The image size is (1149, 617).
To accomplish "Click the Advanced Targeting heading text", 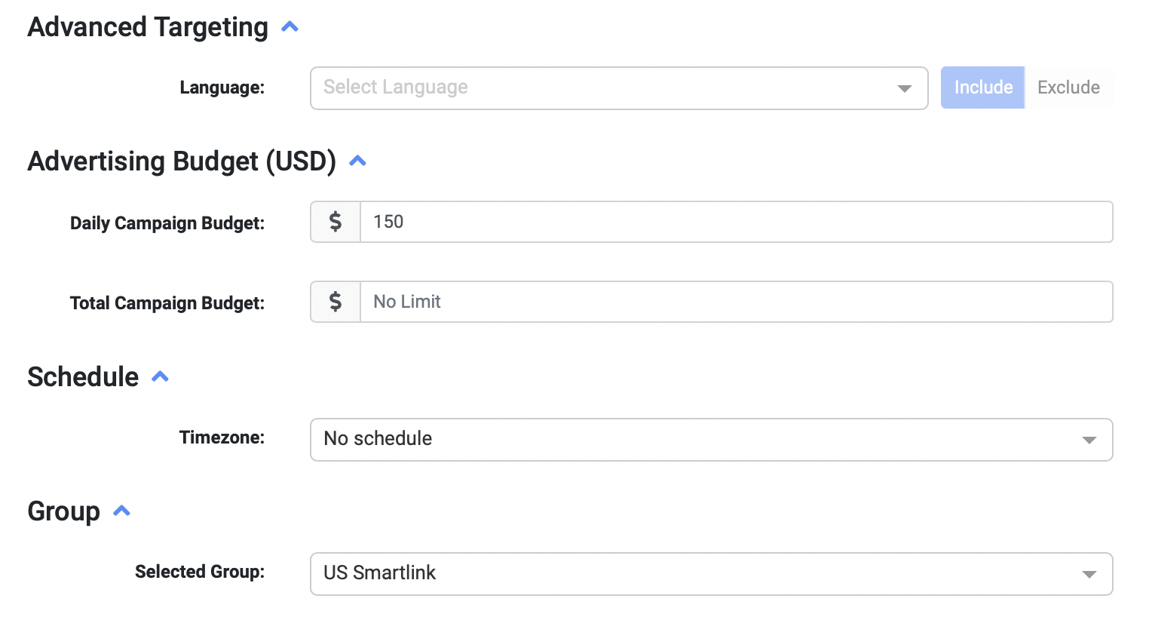I will click(148, 27).
